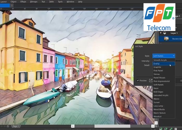
Task: Open the Effects menu
Action: [x=23, y=2]
